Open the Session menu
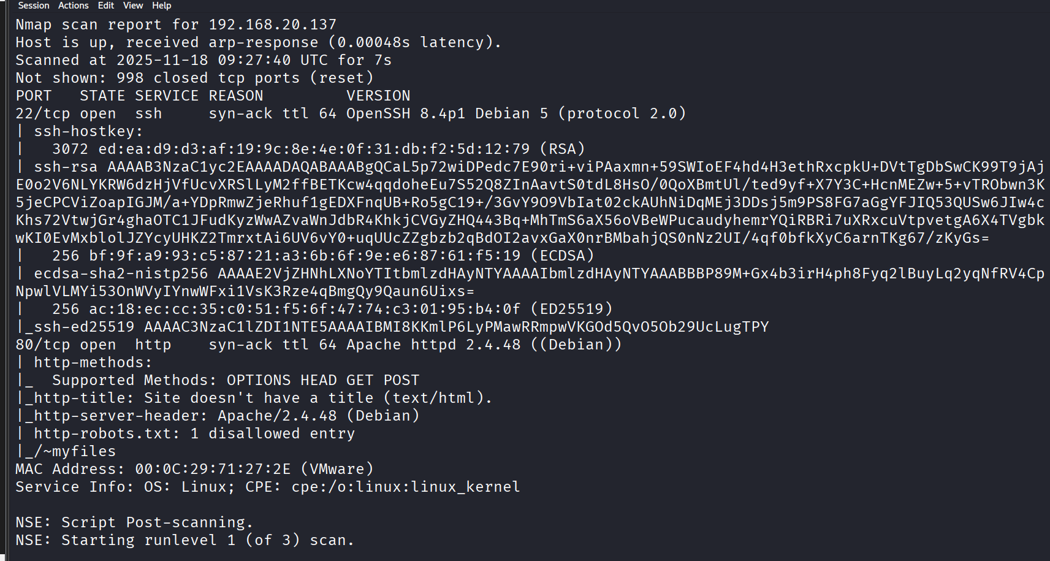The image size is (1050, 561). click(x=33, y=6)
